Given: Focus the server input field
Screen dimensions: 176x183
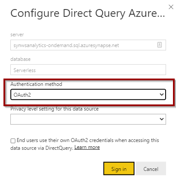Looking at the screenshot, I should point(88,45).
